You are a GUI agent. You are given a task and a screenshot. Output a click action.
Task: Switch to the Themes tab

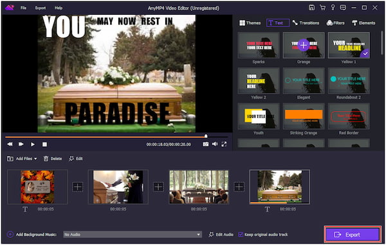click(250, 23)
